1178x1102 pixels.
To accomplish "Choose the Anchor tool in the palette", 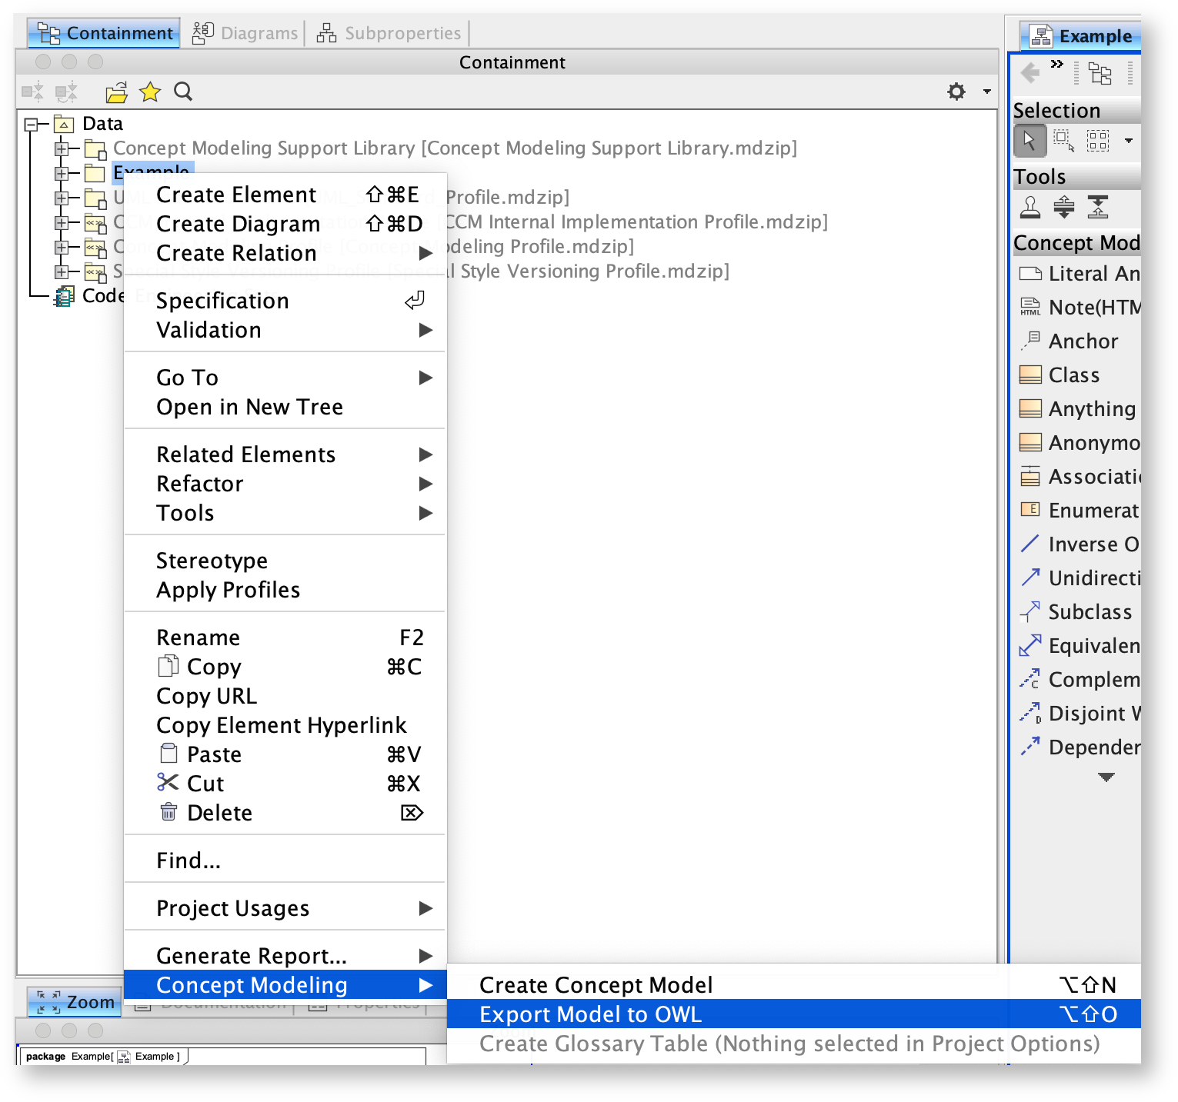I will pos(1082,341).
